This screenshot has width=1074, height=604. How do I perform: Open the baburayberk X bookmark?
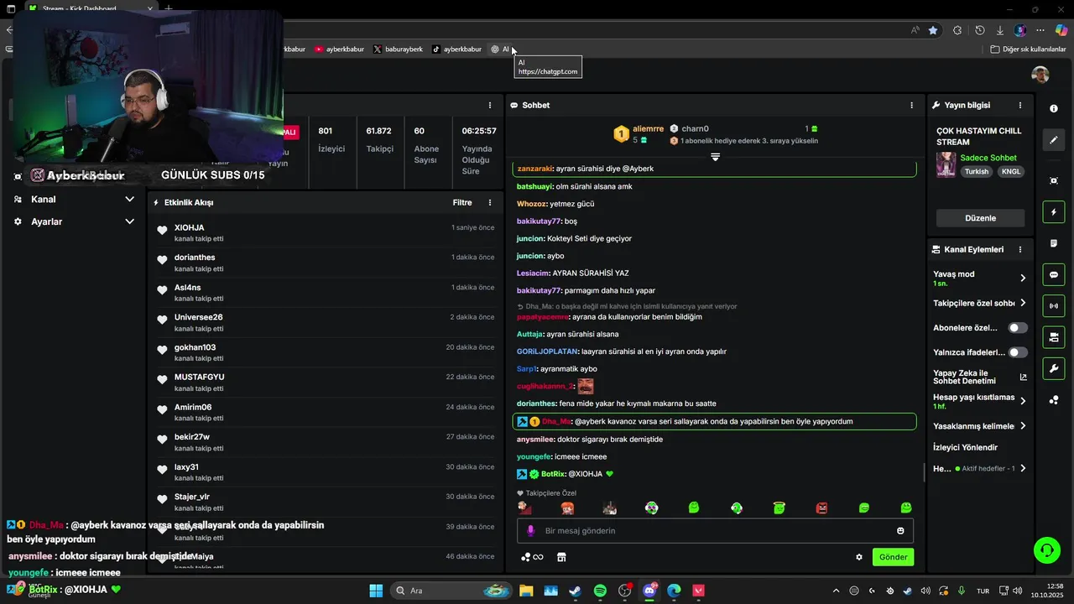point(398,49)
